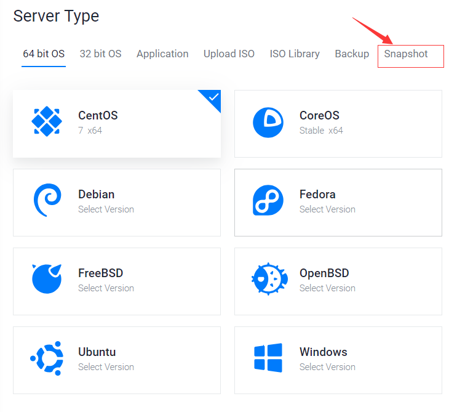Open Fedora Select Version dropdown

(327, 209)
